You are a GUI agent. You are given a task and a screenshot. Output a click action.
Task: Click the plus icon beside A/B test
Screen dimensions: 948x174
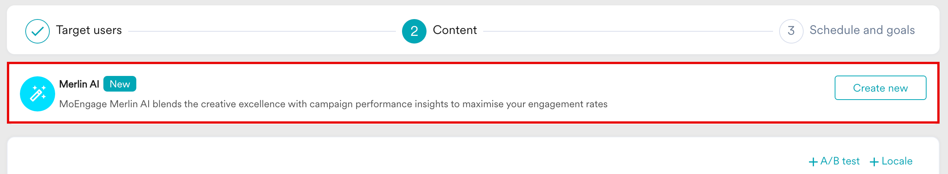813,162
